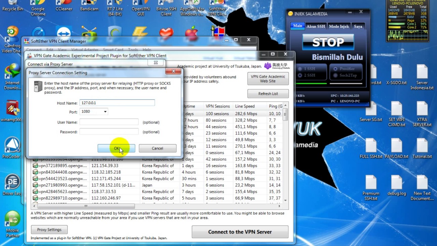
Task: Click the Host Name input field
Action: 117,103
